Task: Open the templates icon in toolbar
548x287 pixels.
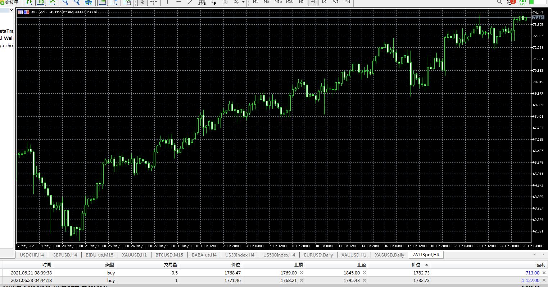Action: click(127, 2)
